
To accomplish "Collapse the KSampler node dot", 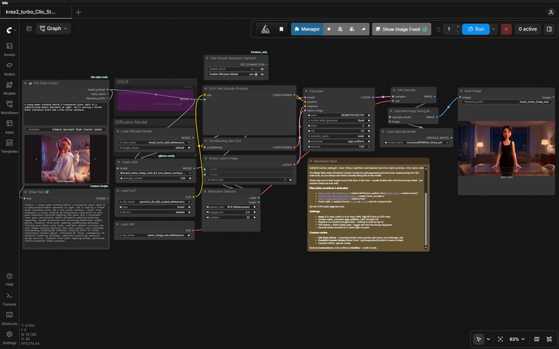I will pos(306,91).
